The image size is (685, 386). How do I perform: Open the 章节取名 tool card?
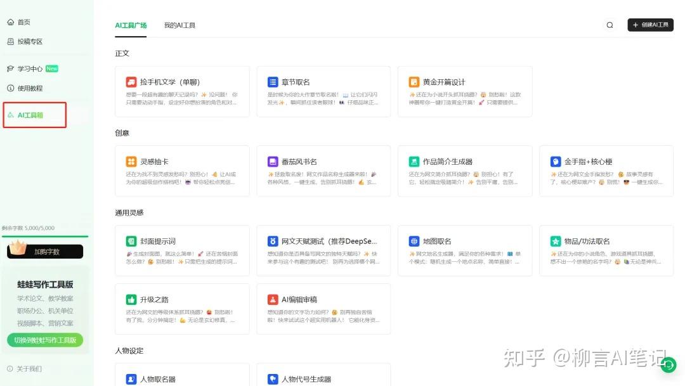323,92
